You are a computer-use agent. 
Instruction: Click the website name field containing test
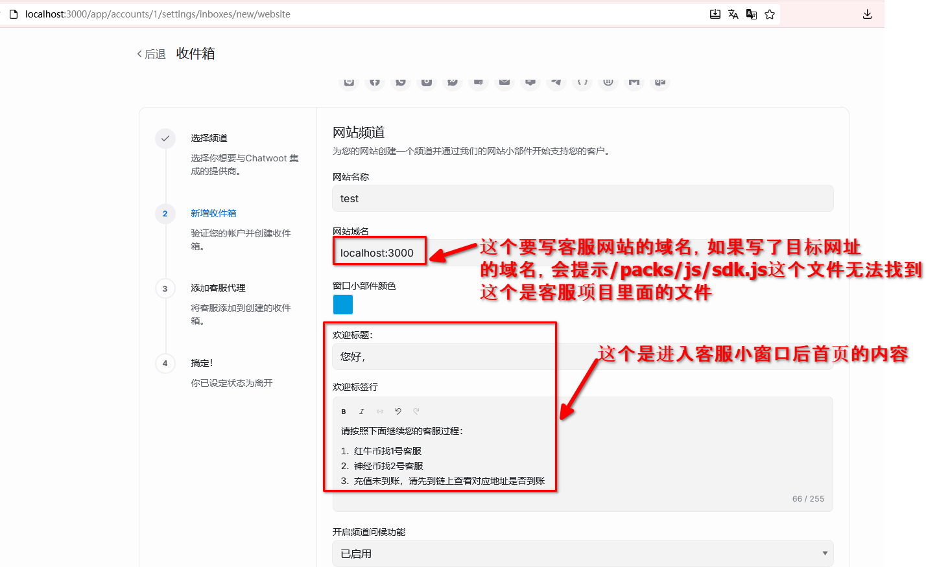click(582, 198)
